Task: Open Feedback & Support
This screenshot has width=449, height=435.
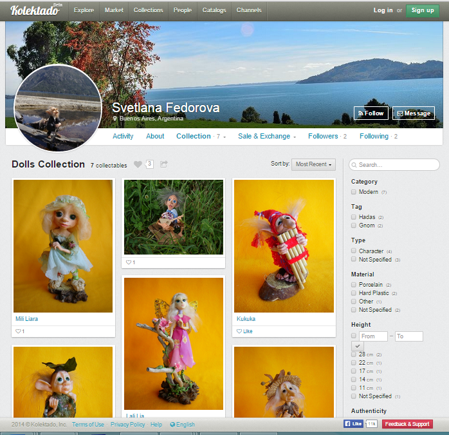Action: click(x=407, y=424)
